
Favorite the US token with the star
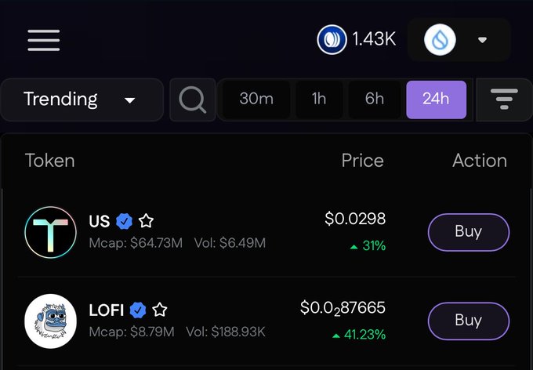tap(146, 221)
